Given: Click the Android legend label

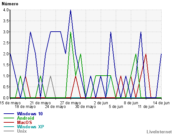Looking at the screenshot, I should (x=25, y=118).
